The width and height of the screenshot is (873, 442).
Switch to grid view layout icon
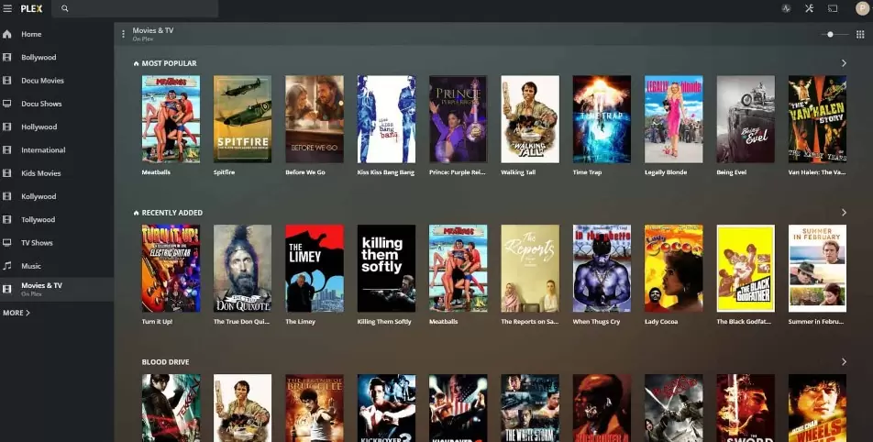click(860, 35)
